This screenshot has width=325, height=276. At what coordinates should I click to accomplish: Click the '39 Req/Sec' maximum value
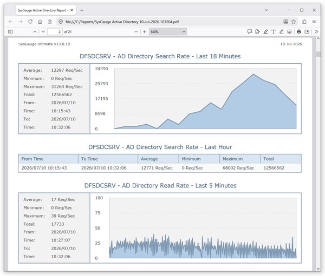point(63,216)
